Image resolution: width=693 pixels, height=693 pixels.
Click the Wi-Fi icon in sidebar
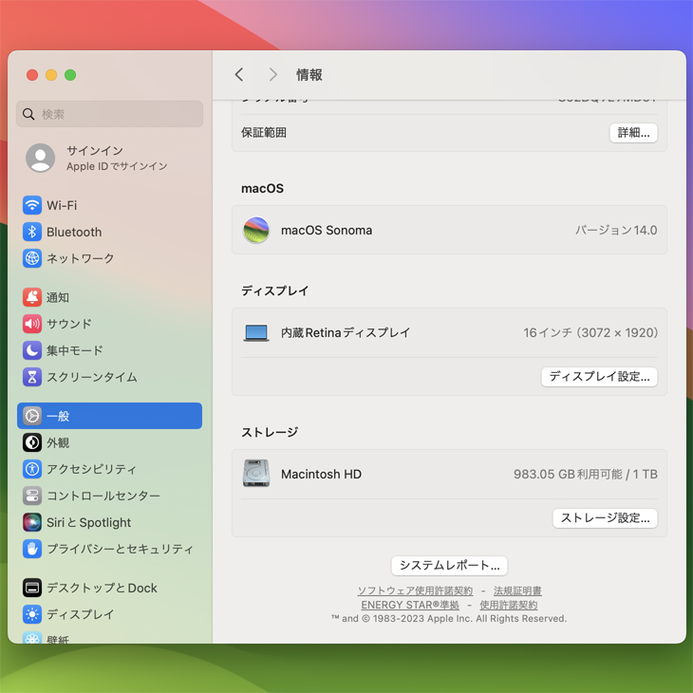[x=32, y=205]
